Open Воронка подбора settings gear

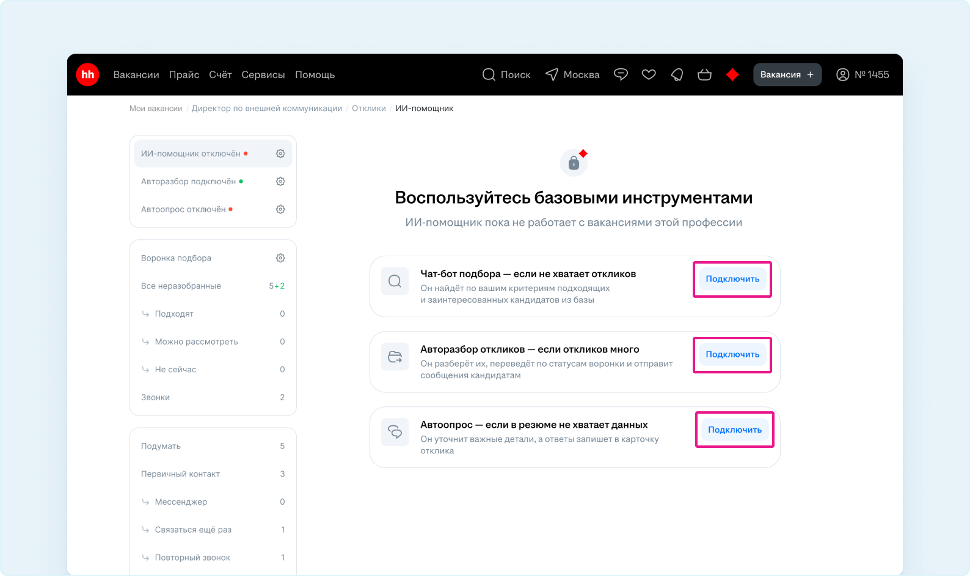pyautogui.click(x=280, y=258)
